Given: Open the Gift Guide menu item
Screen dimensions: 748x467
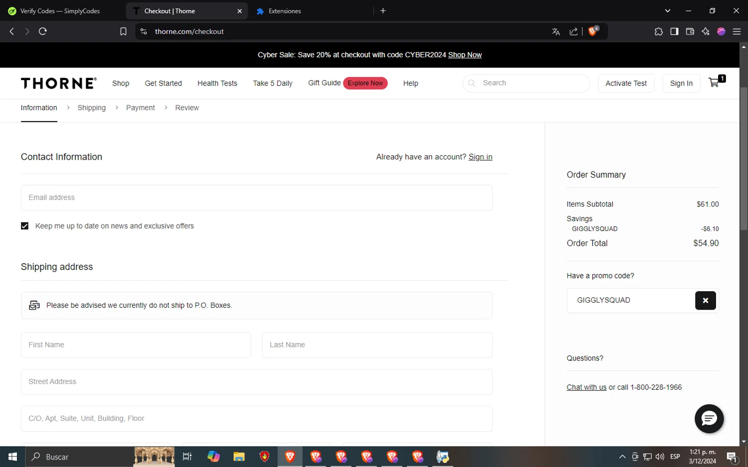Looking at the screenshot, I should 324,83.
